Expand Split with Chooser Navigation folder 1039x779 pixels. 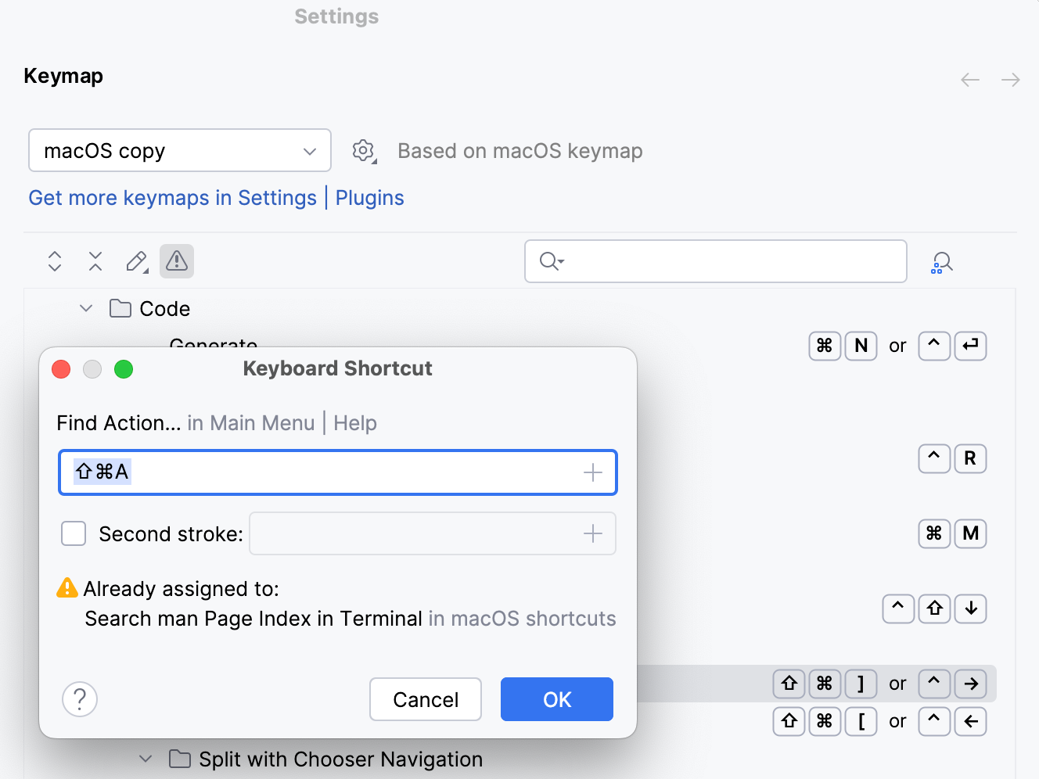[145, 759]
